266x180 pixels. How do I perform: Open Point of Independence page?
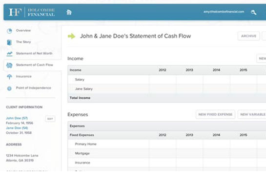(x=33, y=88)
